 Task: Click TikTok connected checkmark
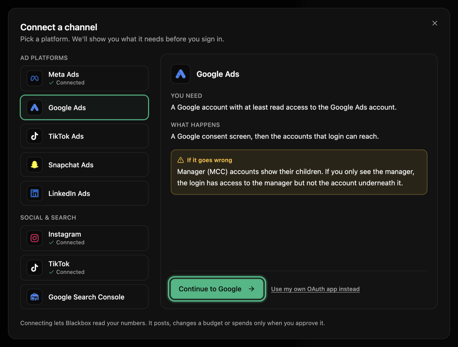click(x=51, y=272)
